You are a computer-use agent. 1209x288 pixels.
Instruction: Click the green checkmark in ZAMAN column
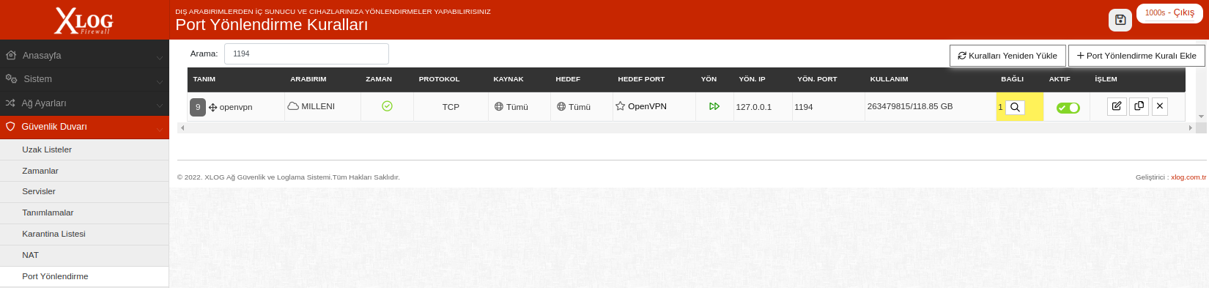pyautogui.click(x=387, y=106)
